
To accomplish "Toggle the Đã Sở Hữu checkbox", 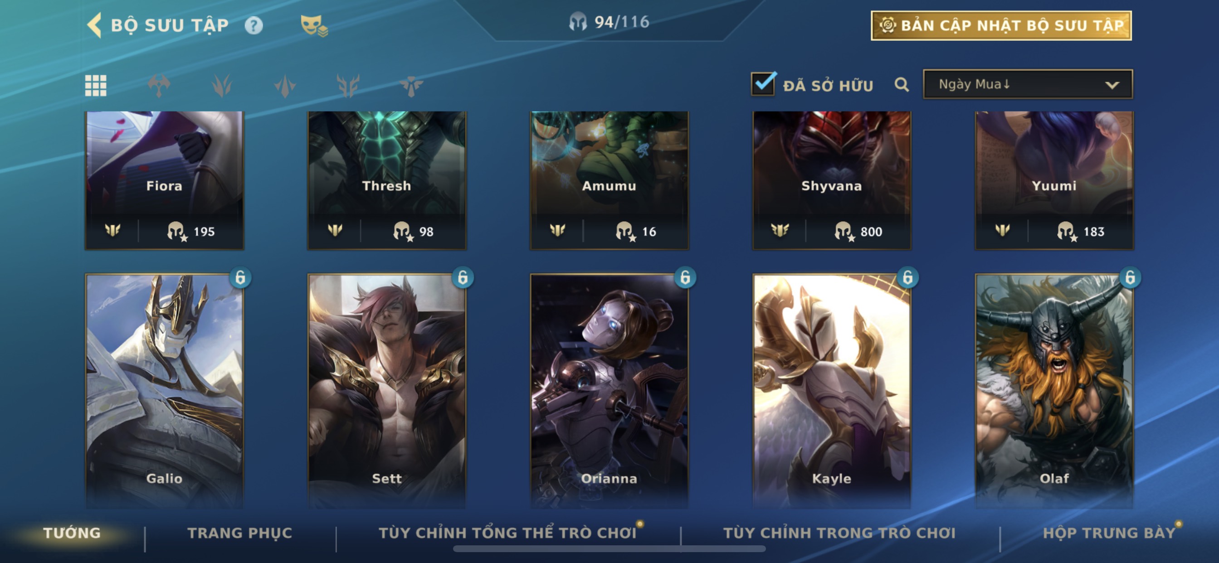I will tap(763, 84).
